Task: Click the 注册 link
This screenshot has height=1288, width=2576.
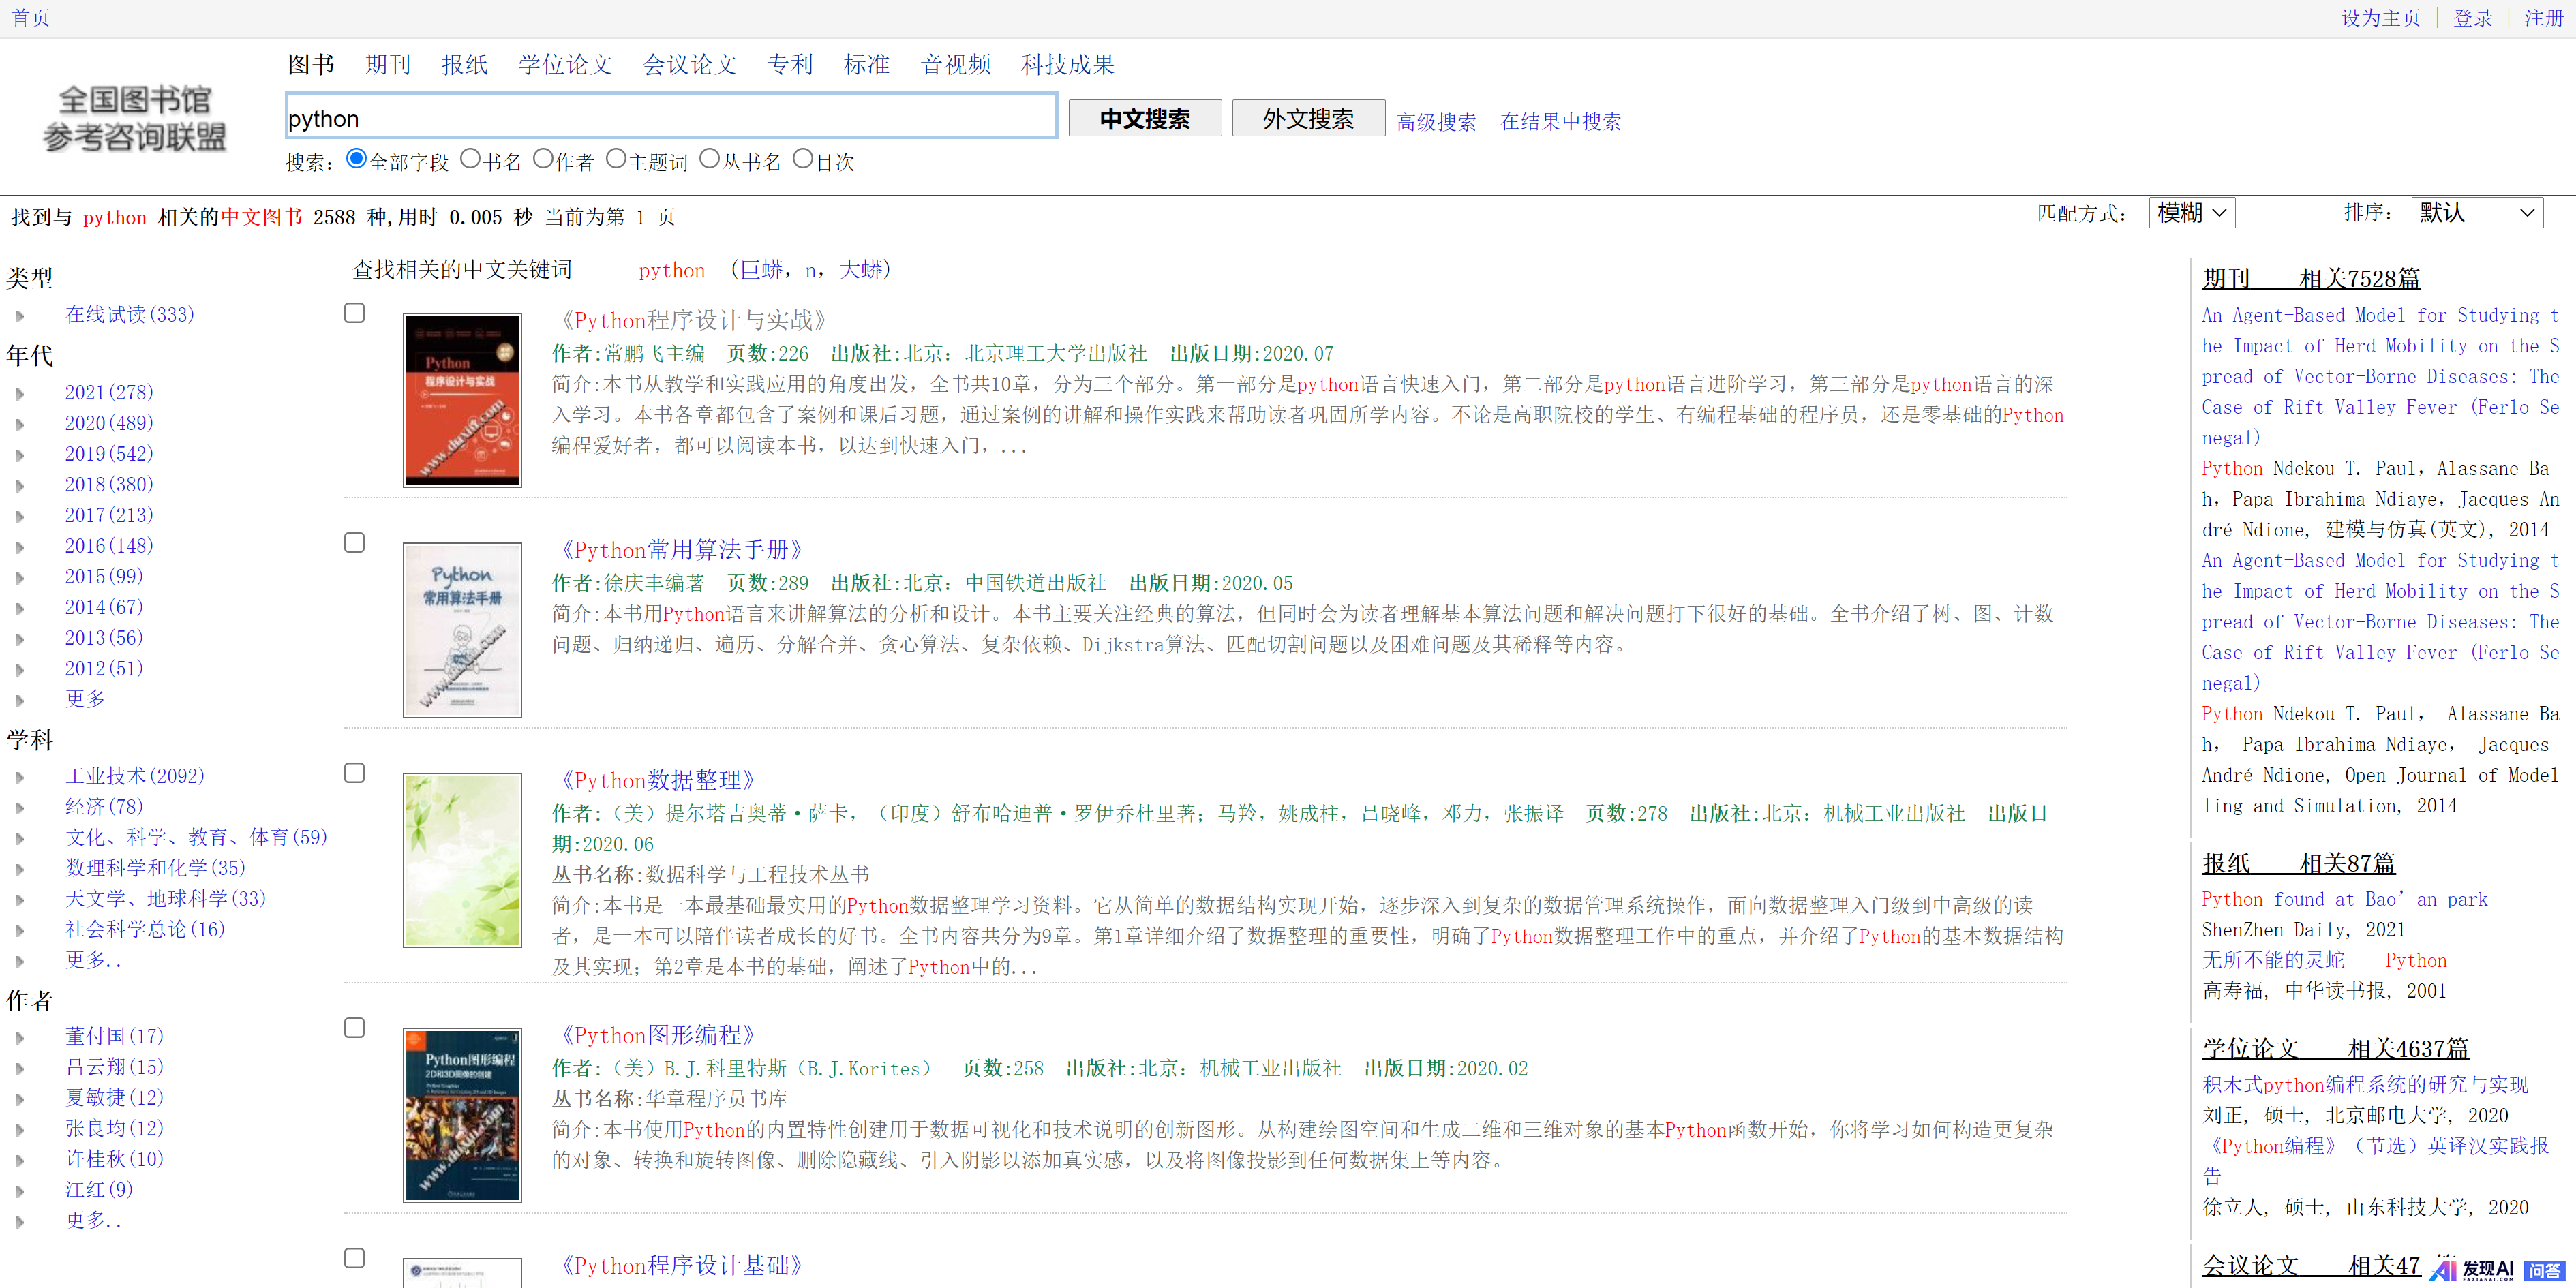Action: (x=2544, y=18)
